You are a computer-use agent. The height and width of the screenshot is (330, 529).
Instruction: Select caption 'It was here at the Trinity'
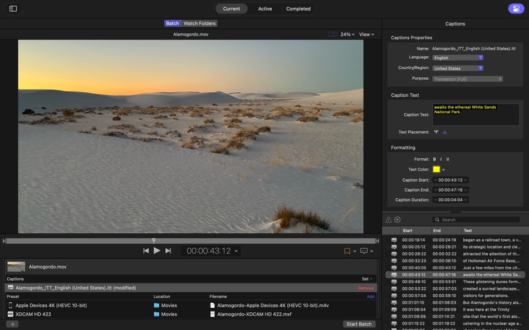click(x=455, y=310)
